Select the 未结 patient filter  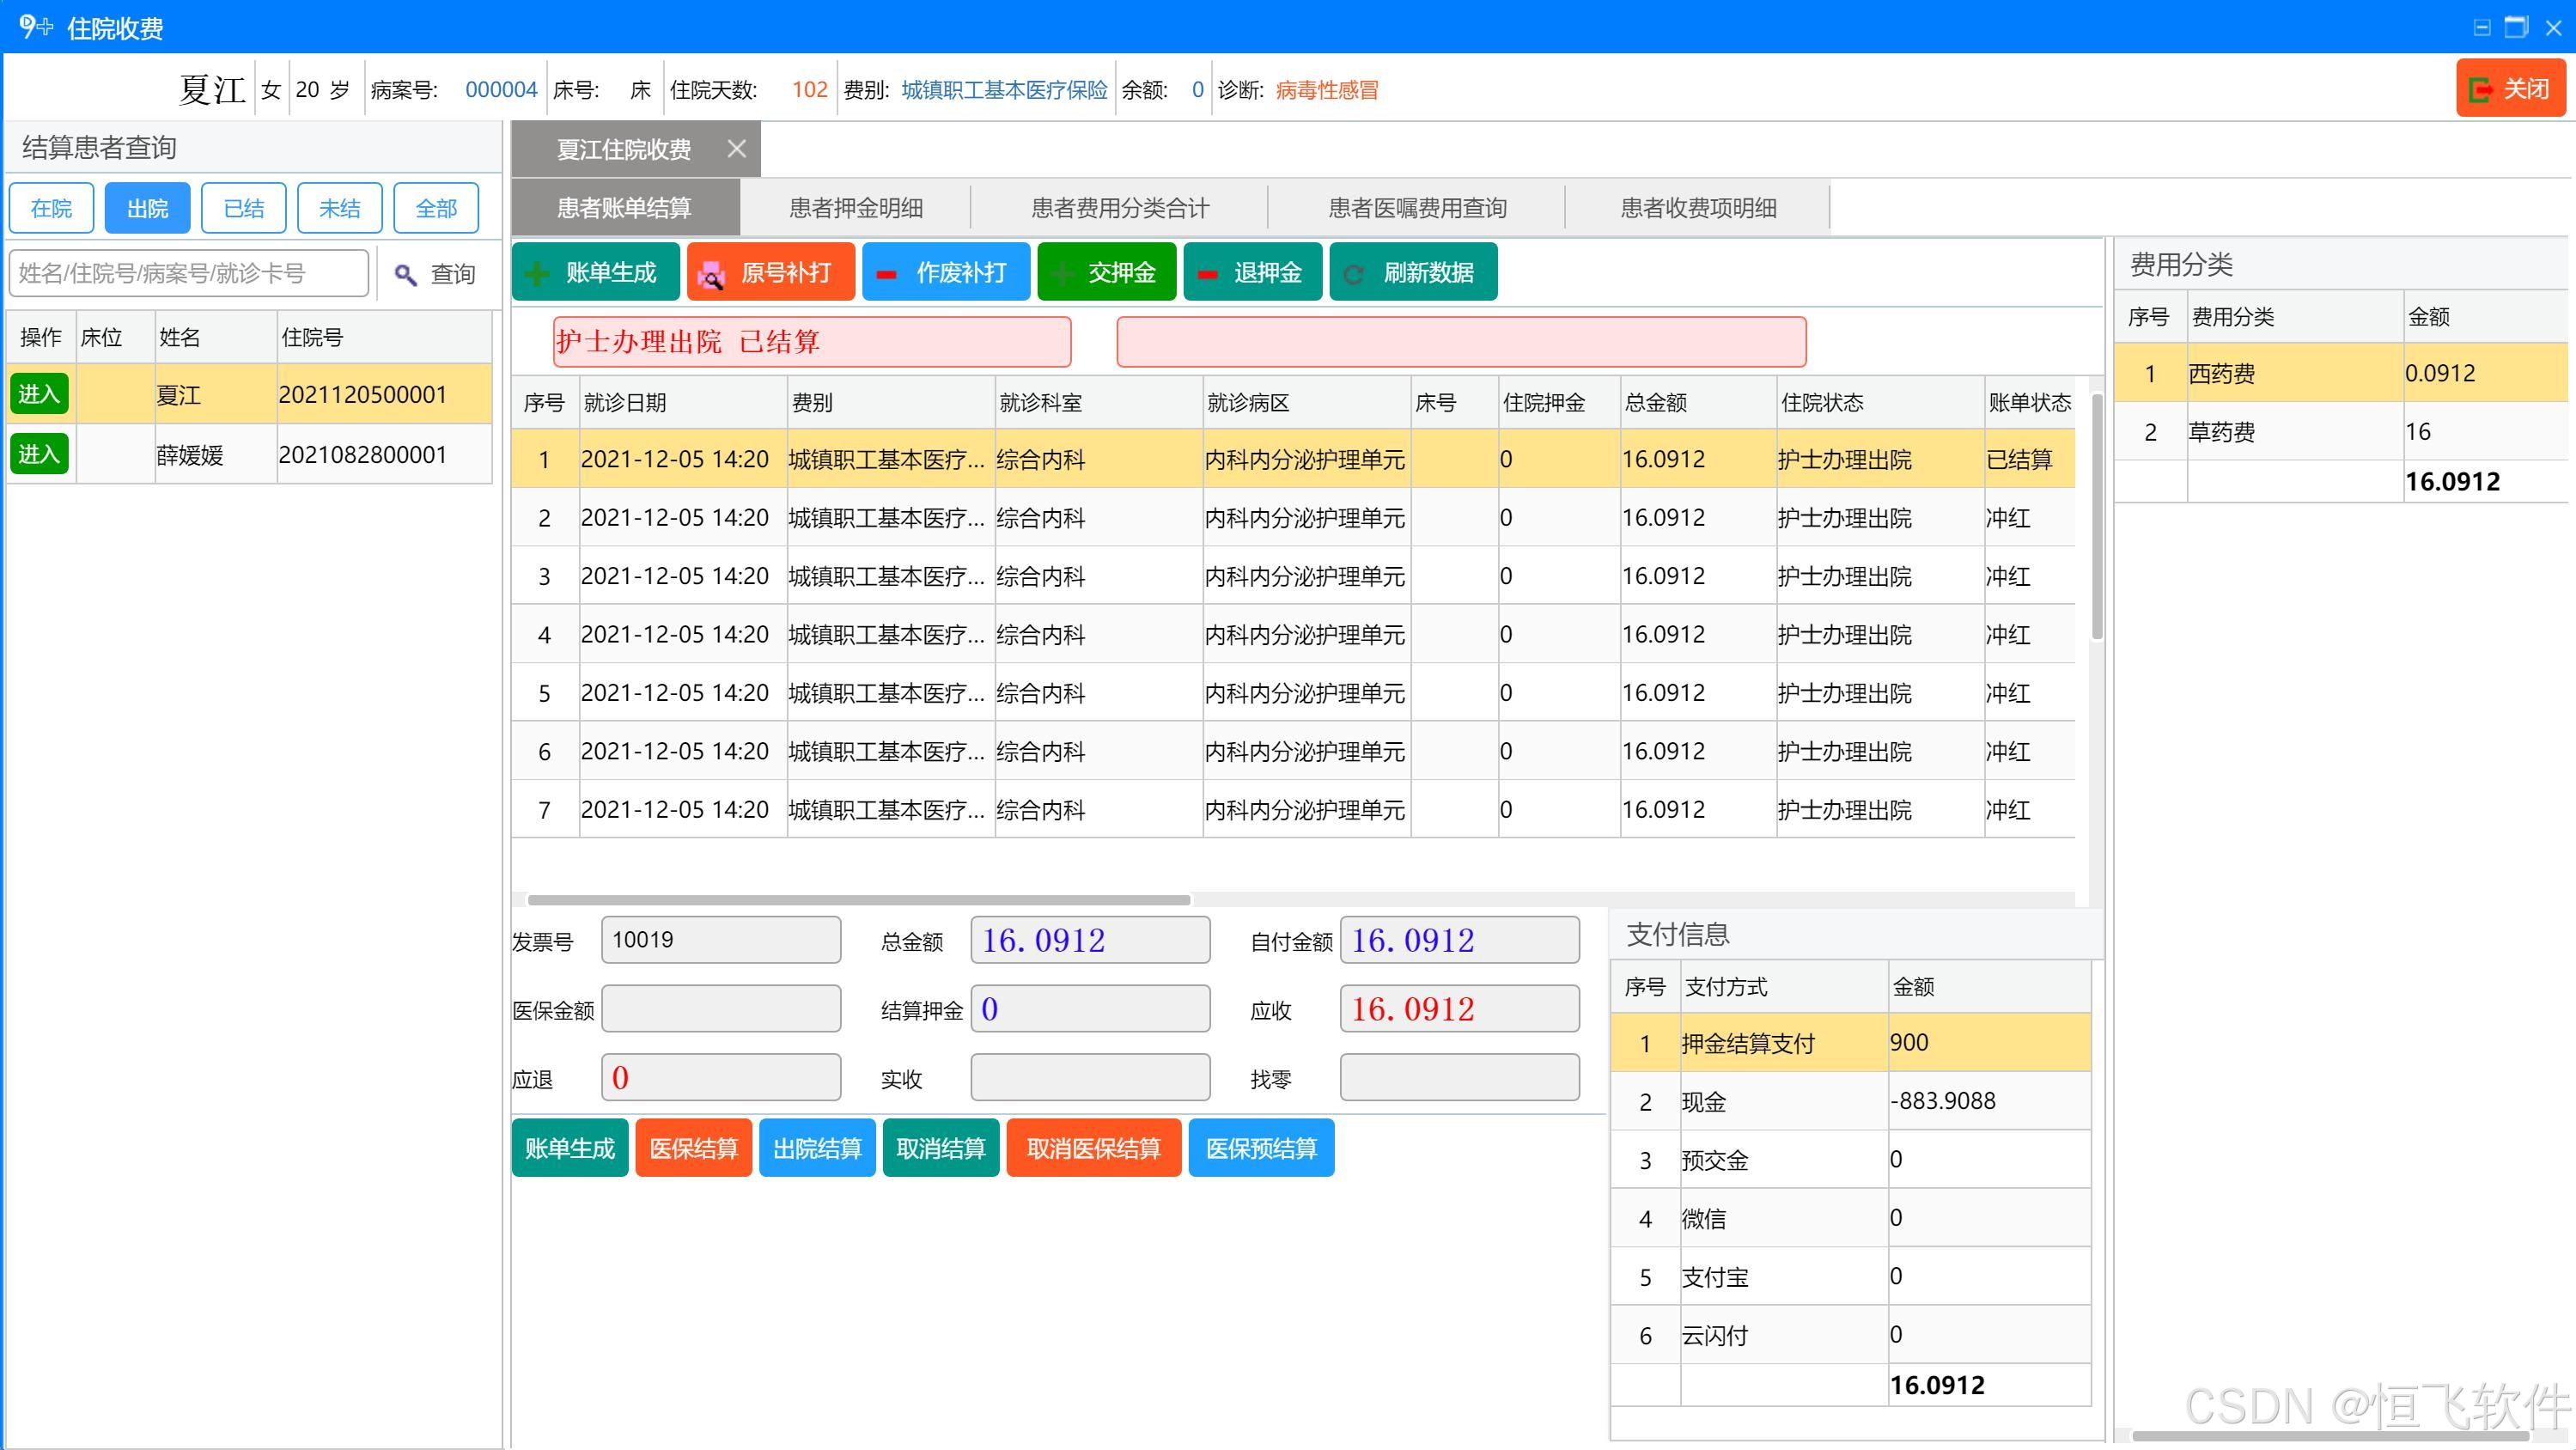[339, 208]
